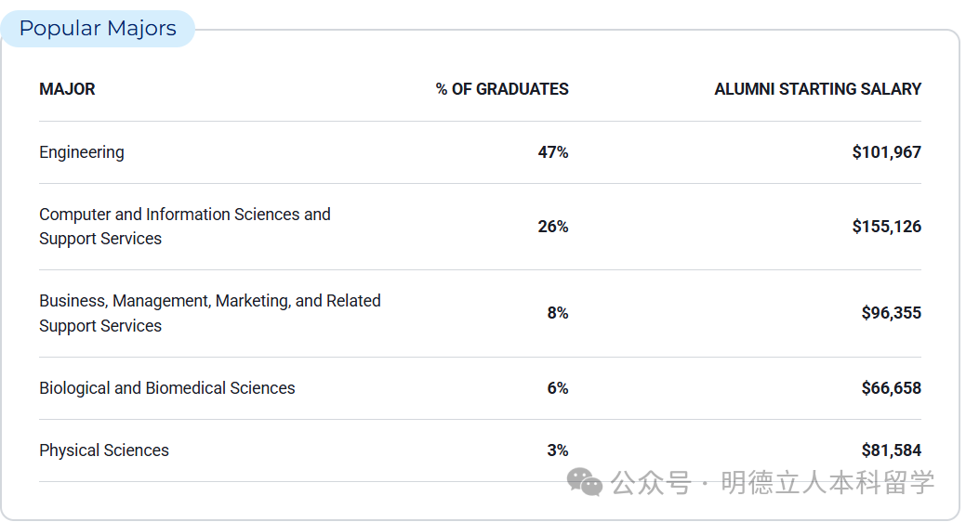Click the 明德立人本科留学 watermark text
Image resolution: width=966 pixels, height=522 pixels.
pos(827,483)
